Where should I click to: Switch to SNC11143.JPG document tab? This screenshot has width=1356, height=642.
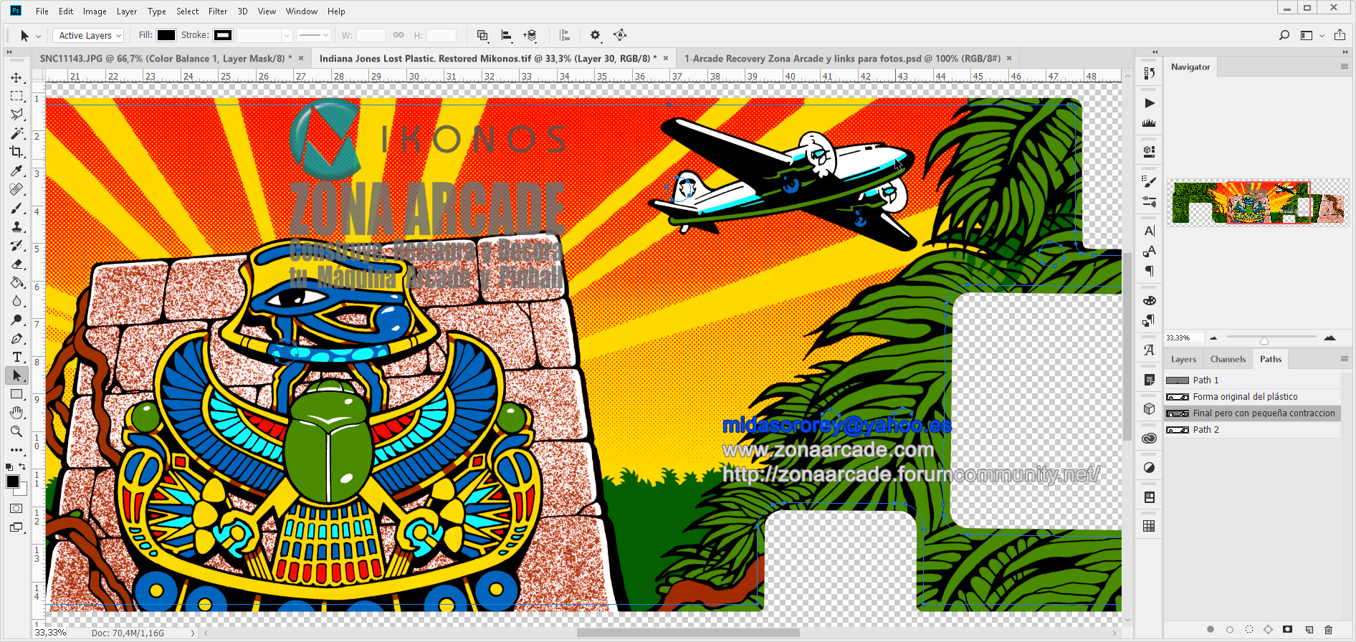click(166, 59)
